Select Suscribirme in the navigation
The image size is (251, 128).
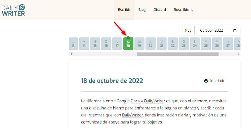click(x=184, y=10)
